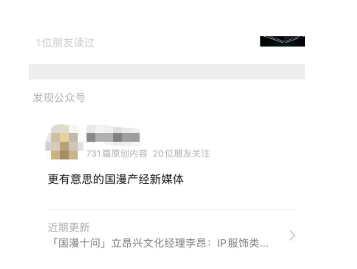Select the "1位朋友读过" label
The height and width of the screenshot is (269, 357).
point(65,43)
